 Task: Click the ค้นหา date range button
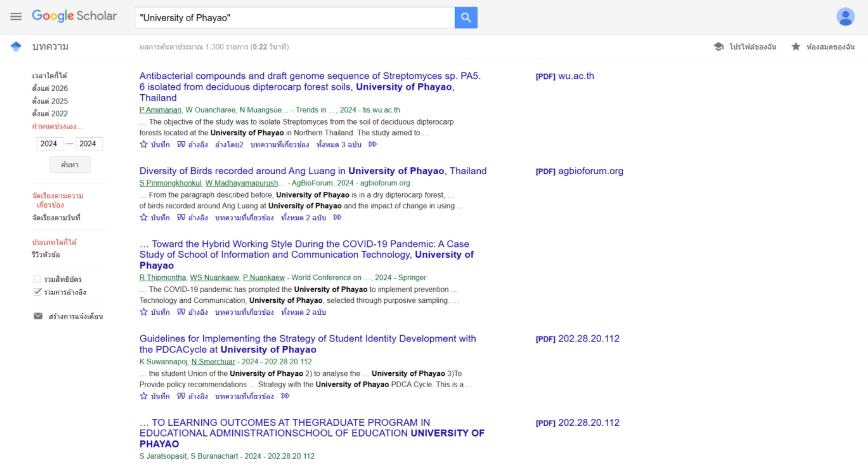click(x=70, y=165)
